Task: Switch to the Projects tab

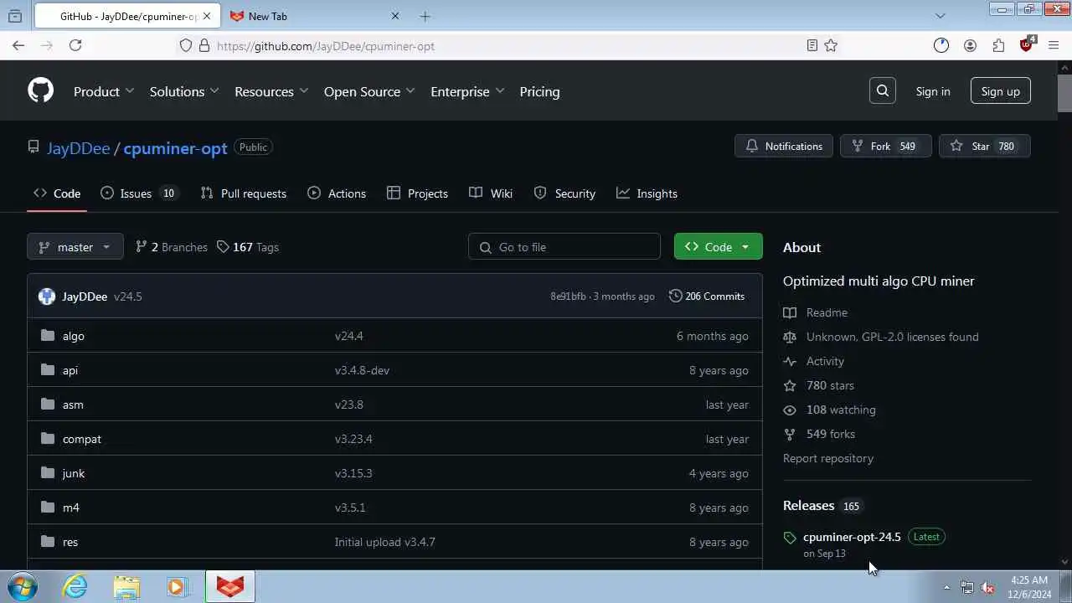Action: 417,193
